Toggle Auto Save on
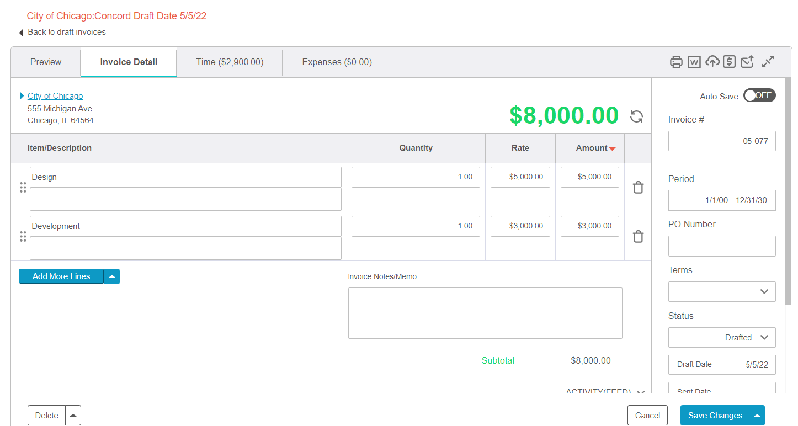This screenshot has height=426, width=798. 759,95
